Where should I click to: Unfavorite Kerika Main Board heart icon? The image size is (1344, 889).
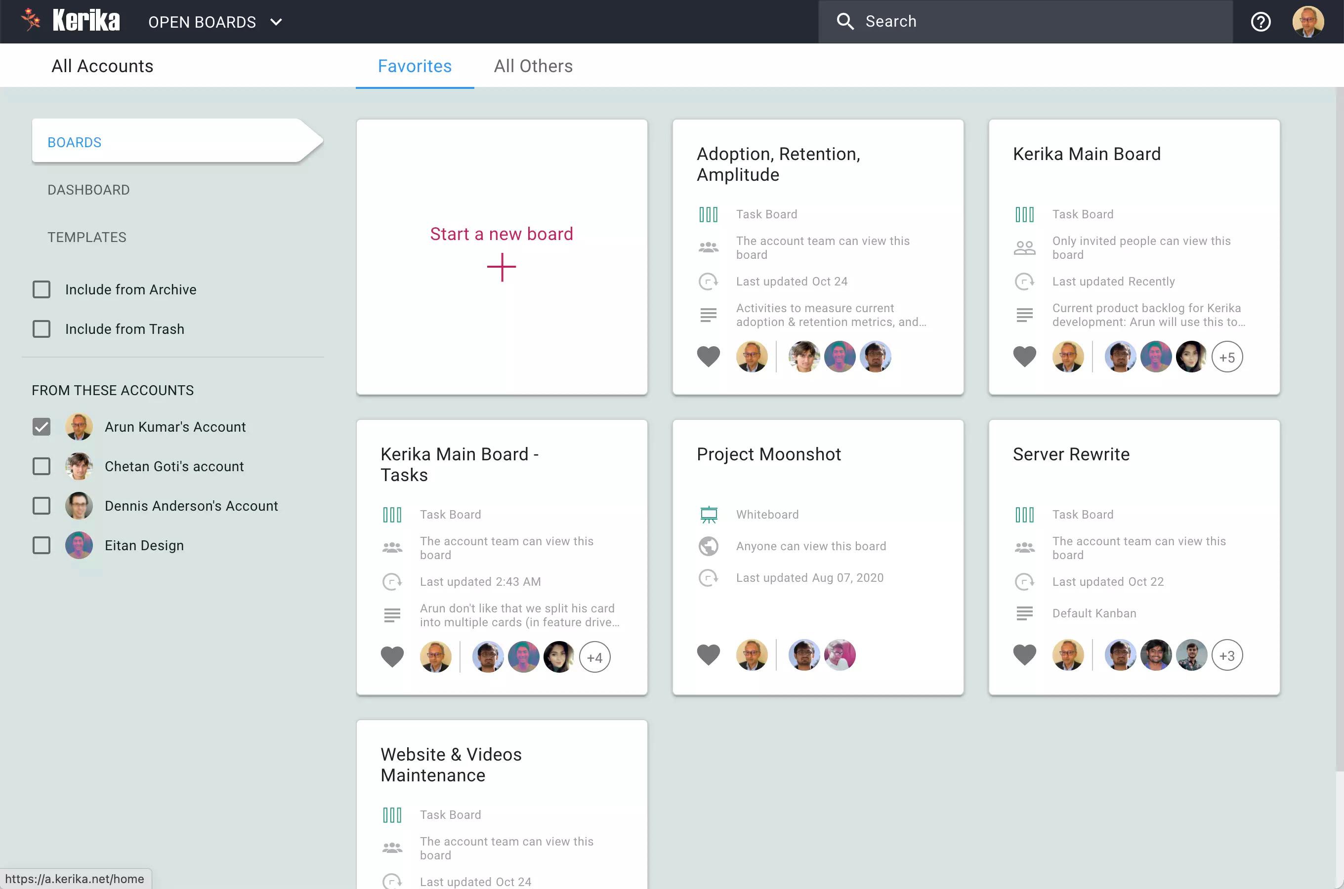click(1025, 357)
